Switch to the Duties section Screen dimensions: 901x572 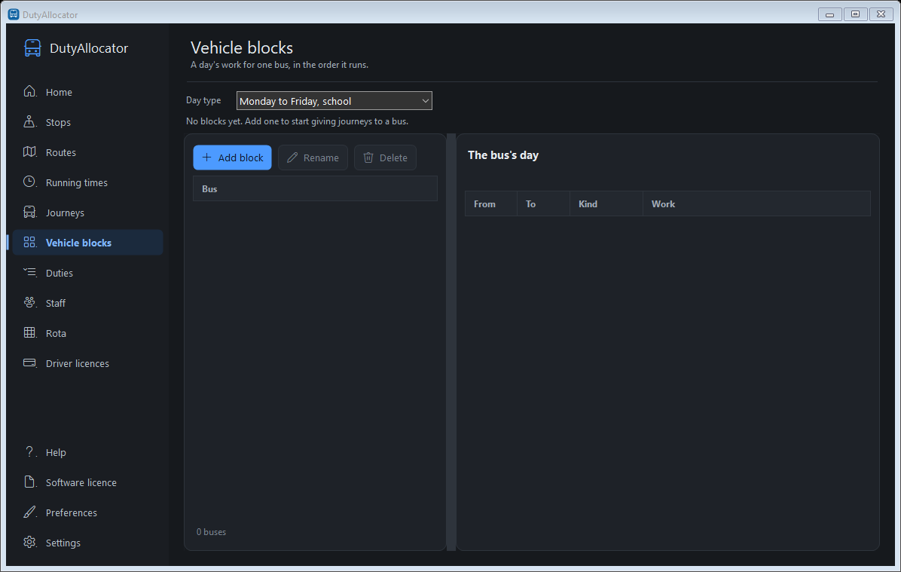[x=88, y=273]
